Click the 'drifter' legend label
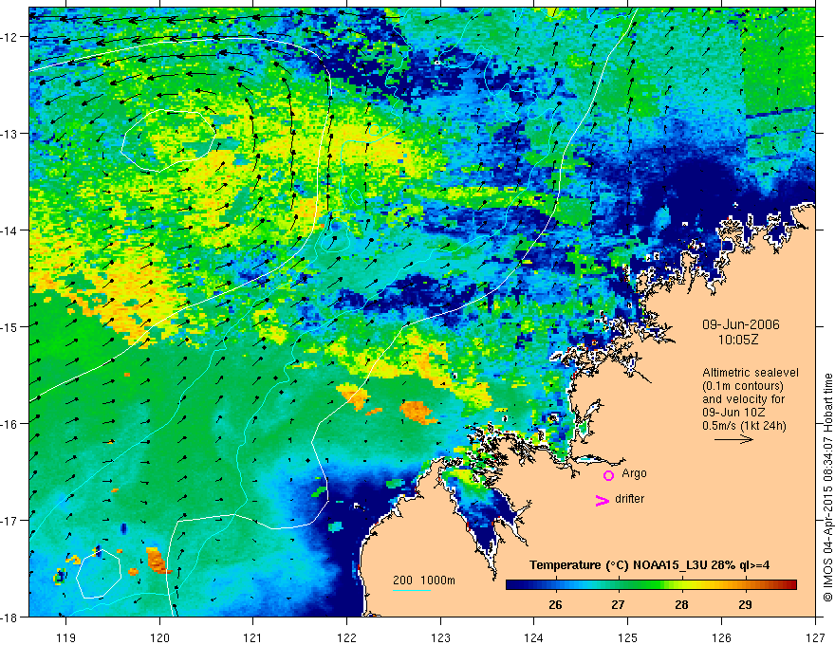This screenshot has height=645, width=835. (629, 499)
